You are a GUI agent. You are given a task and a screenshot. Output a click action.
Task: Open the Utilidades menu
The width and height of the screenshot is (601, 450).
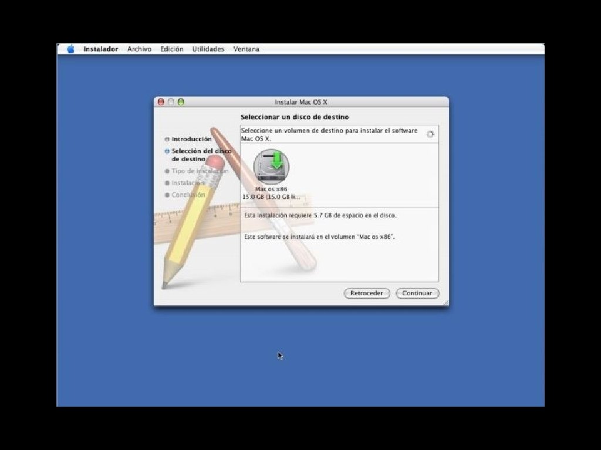(208, 49)
